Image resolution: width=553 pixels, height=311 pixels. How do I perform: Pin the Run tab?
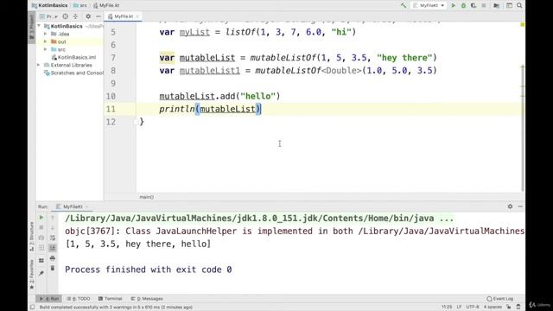pos(41,273)
